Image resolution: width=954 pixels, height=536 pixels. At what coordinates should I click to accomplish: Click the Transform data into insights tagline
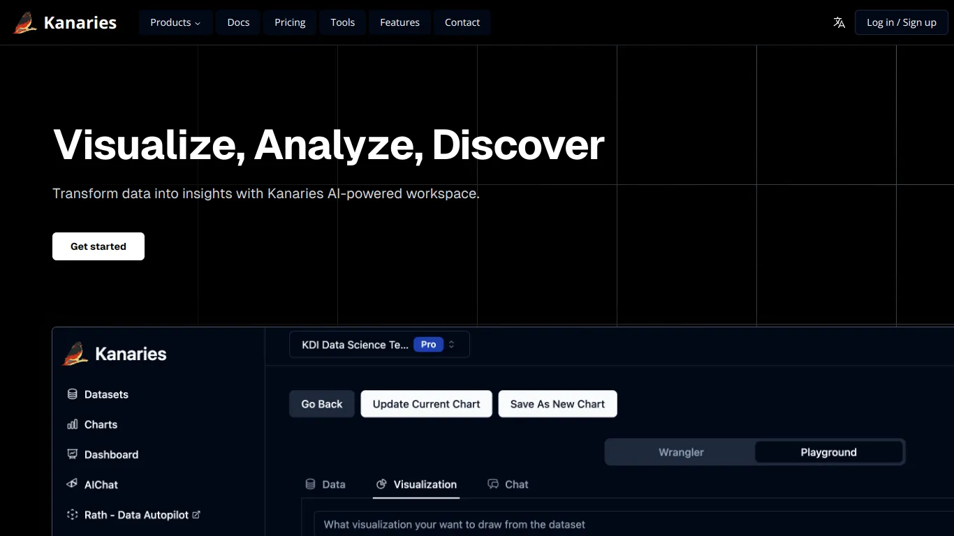tap(266, 193)
